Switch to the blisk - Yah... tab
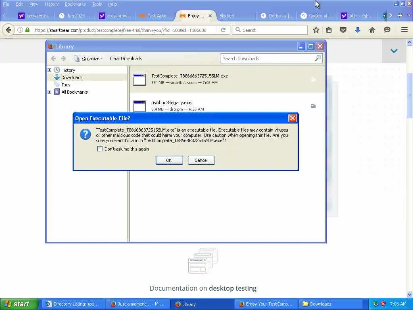The height and width of the screenshot is (310, 413). click(357, 16)
